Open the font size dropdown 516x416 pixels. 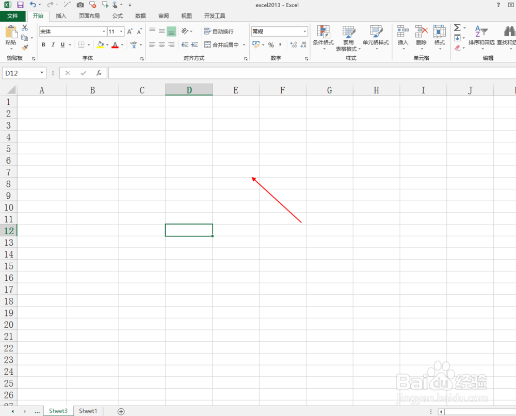(x=121, y=31)
